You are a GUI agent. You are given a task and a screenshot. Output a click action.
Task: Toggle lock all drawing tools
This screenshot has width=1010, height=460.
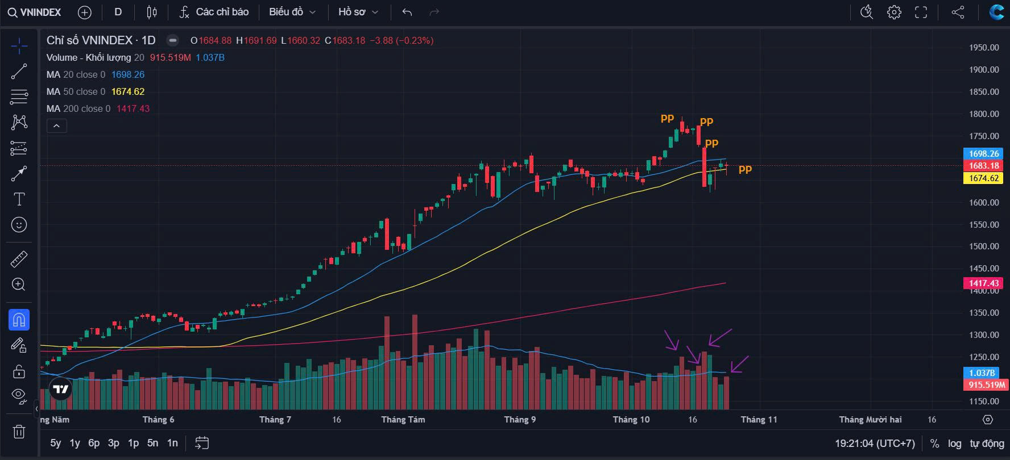[x=19, y=371]
